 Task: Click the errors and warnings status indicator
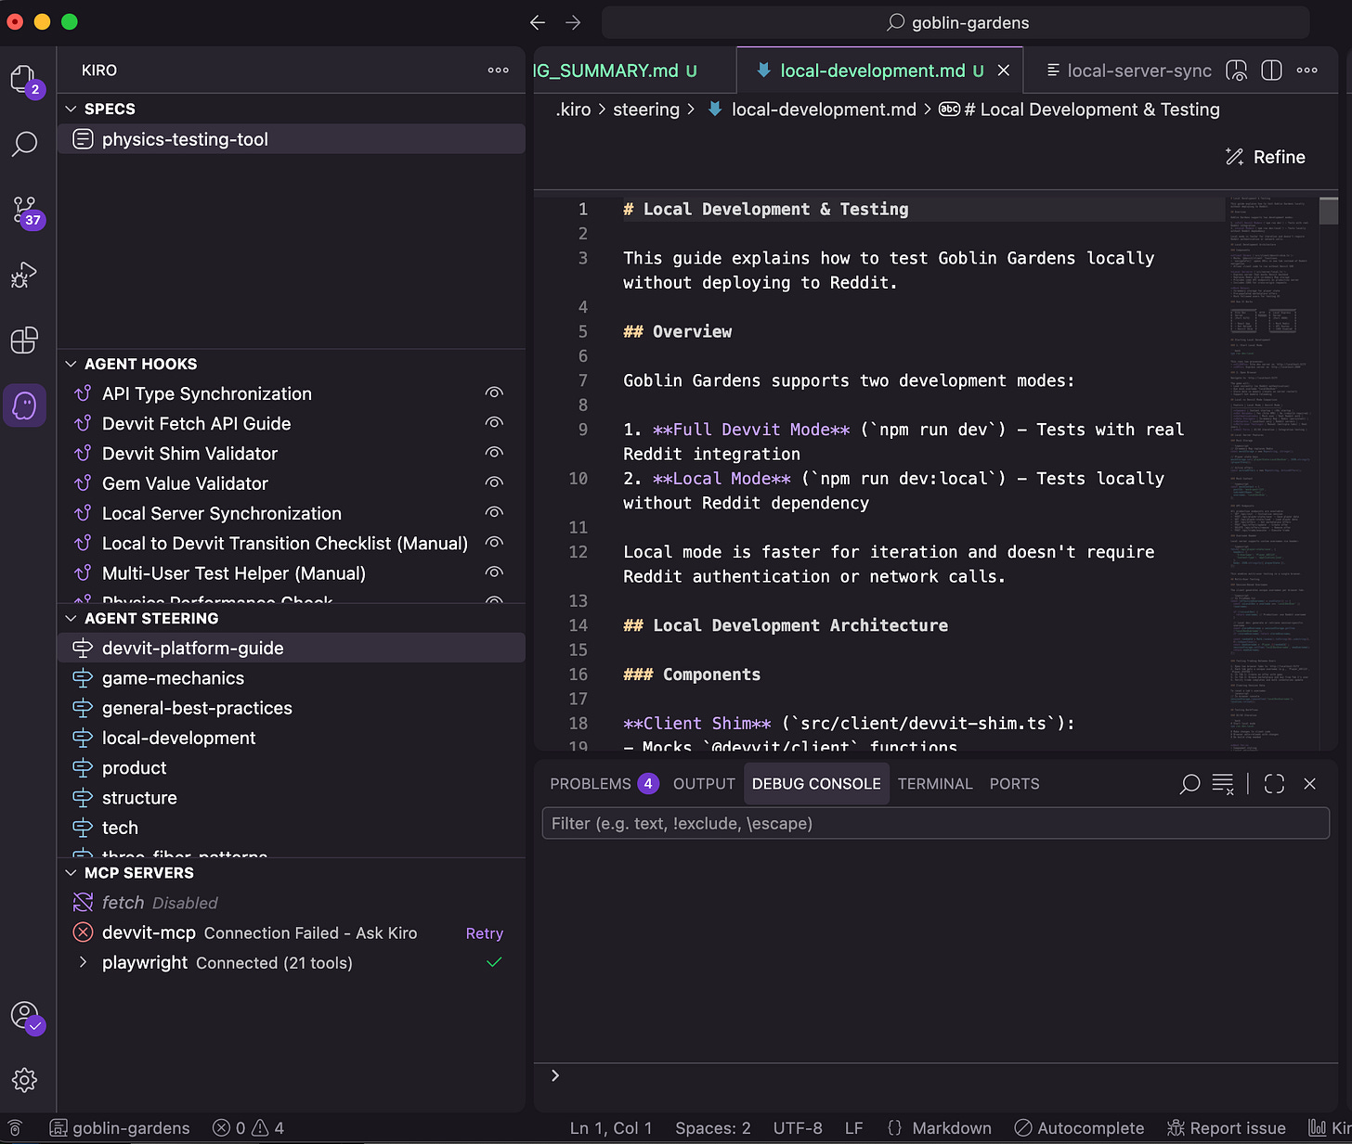(x=248, y=1128)
